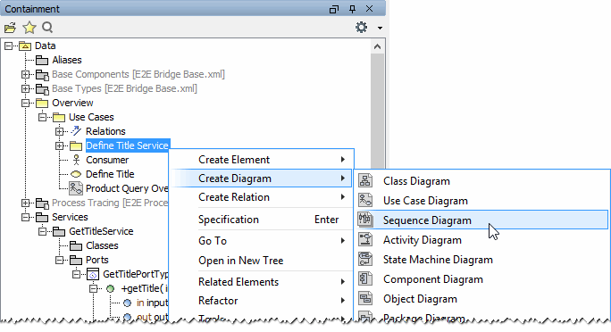Open the gear options in Containment panel
This screenshot has width=611, height=332.
361,28
